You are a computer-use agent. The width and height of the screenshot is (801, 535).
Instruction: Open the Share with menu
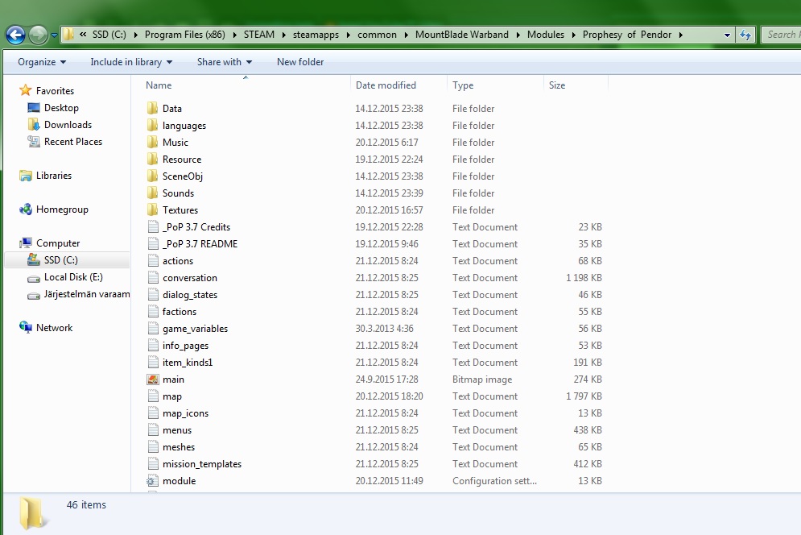[x=225, y=62]
